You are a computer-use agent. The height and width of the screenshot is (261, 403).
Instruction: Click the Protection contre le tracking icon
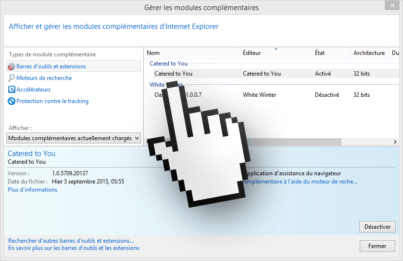[x=12, y=101]
